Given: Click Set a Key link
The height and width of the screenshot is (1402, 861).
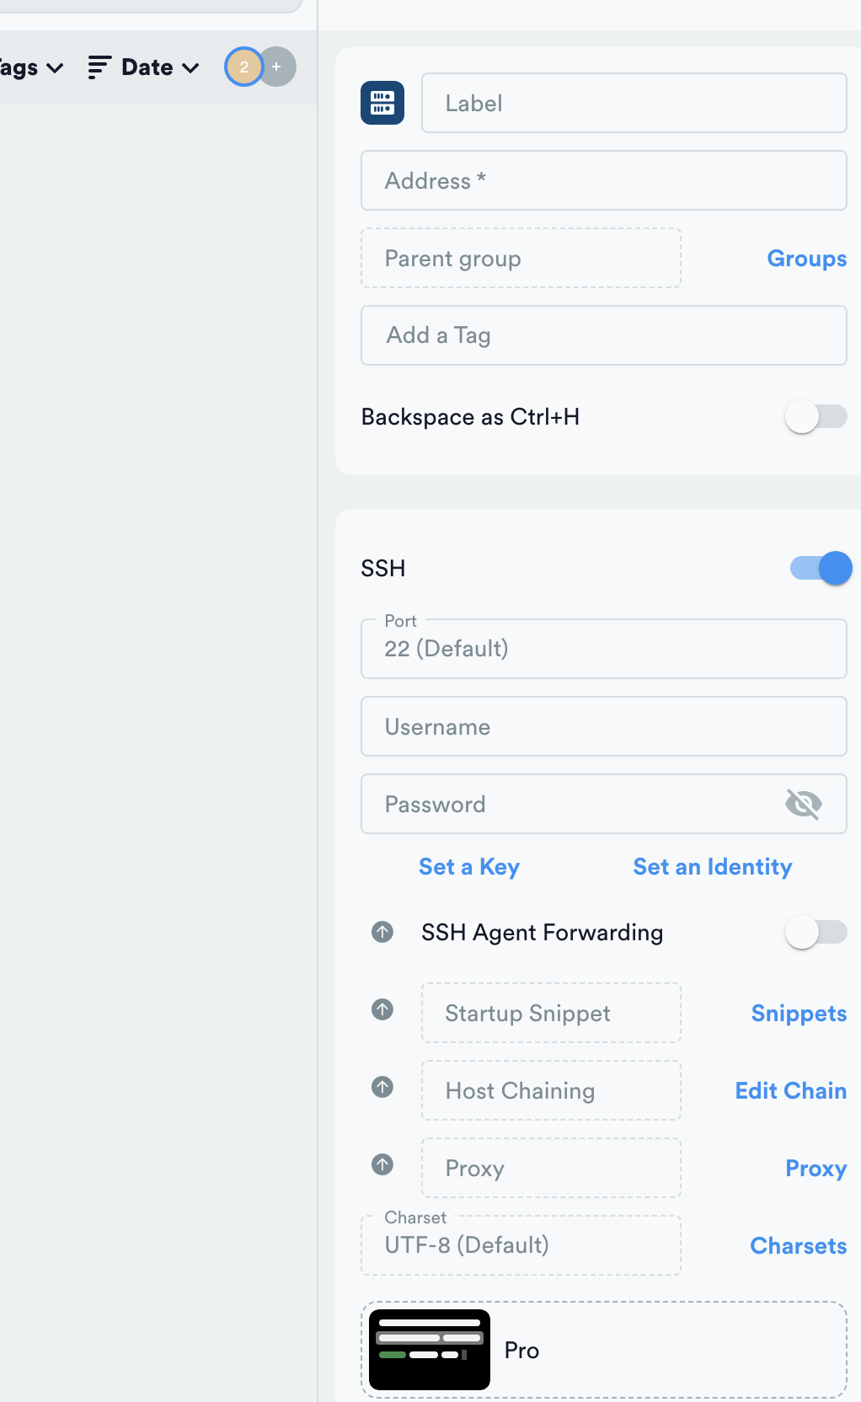Looking at the screenshot, I should click(x=469, y=867).
